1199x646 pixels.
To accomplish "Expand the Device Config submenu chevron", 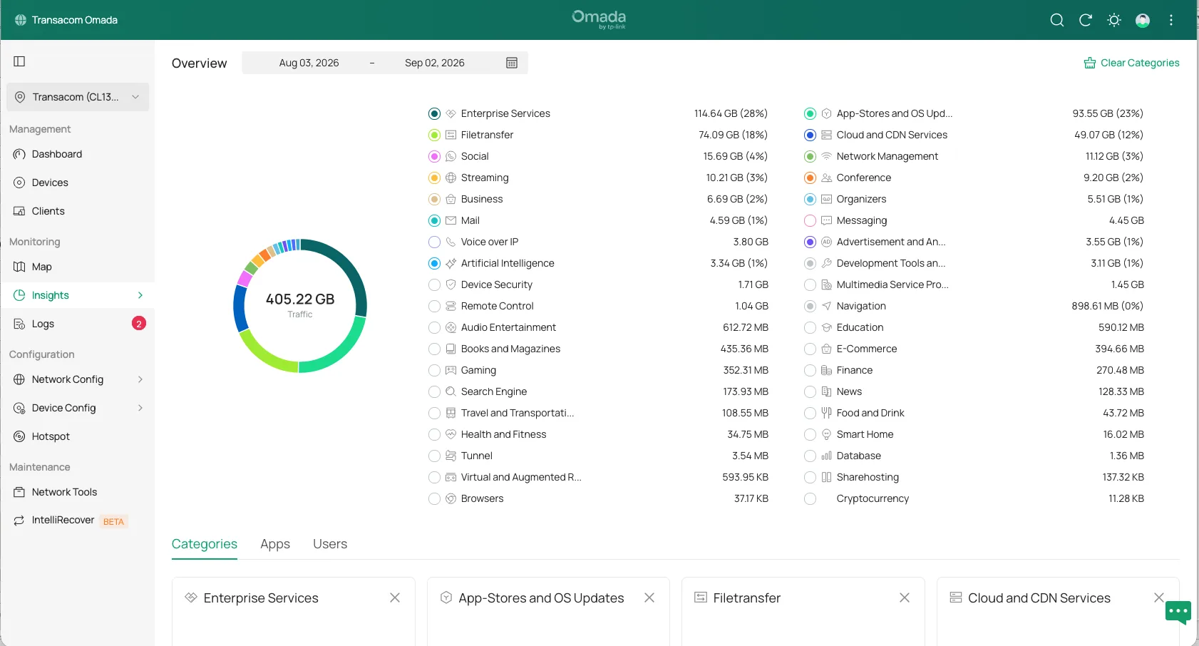I will pos(140,408).
